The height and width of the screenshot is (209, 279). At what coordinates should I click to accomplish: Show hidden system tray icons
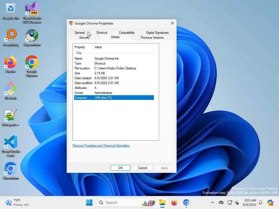pyautogui.click(x=213, y=202)
